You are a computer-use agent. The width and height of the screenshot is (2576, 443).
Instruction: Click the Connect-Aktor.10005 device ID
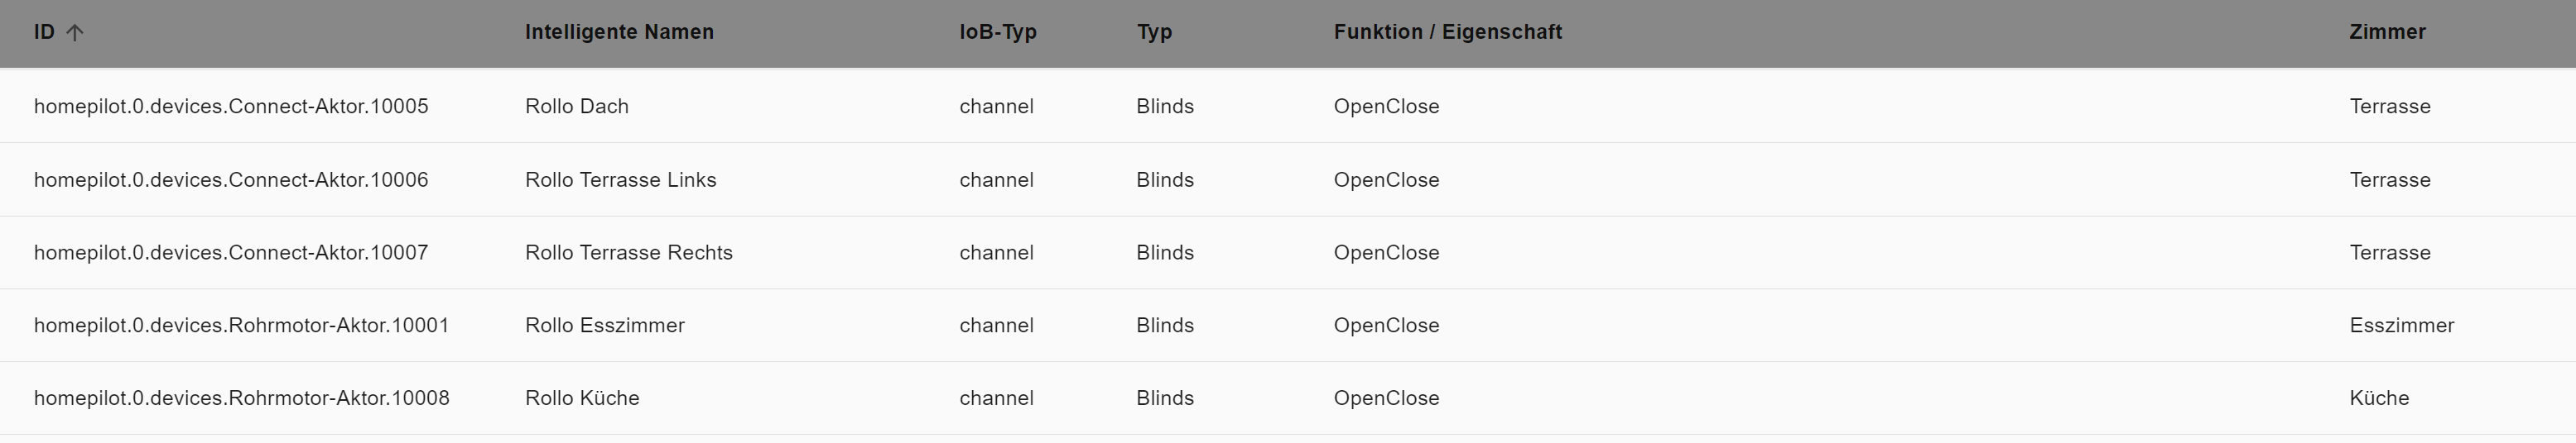231,107
